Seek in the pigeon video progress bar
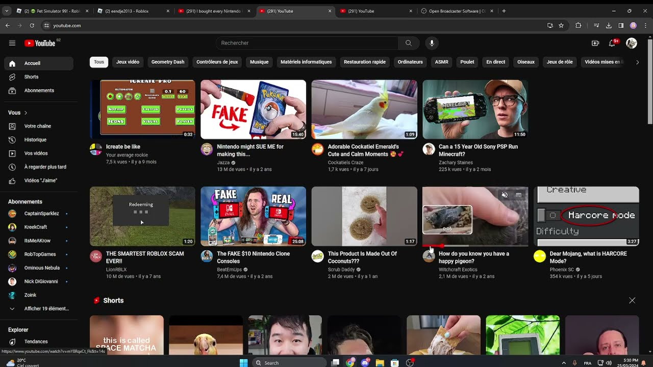Viewport: 653px width, 367px height. (475, 245)
